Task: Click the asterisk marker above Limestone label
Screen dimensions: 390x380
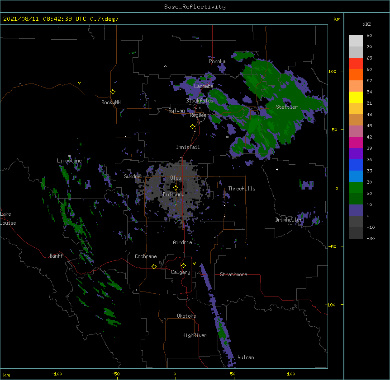Action: tap(70, 156)
